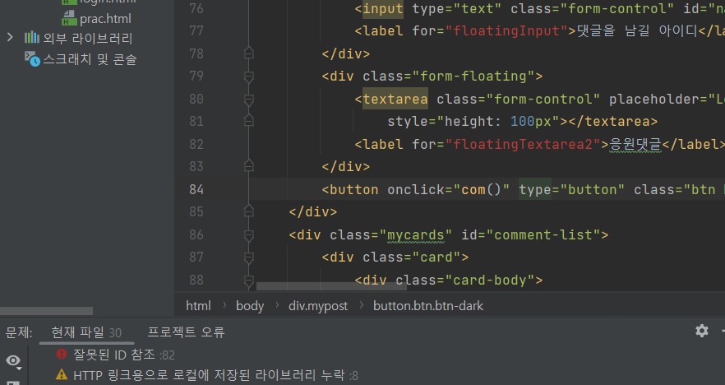Select div.mypost breadcrumb
This screenshot has height=385, width=725.
318,306
